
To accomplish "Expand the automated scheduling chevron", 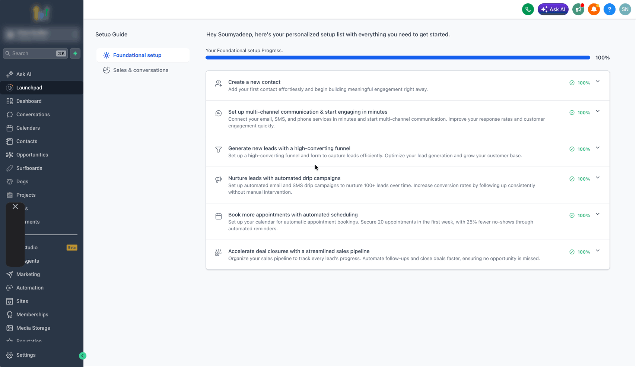I will 598,214.
